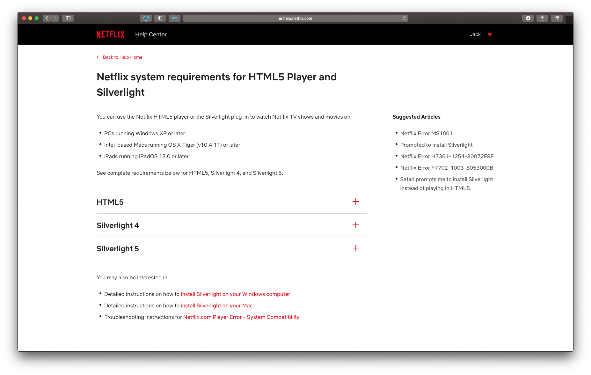Minimize the Safari window with yellow button
The width and height of the screenshot is (591, 375).
pyautogui.click(x=30, y=18)
